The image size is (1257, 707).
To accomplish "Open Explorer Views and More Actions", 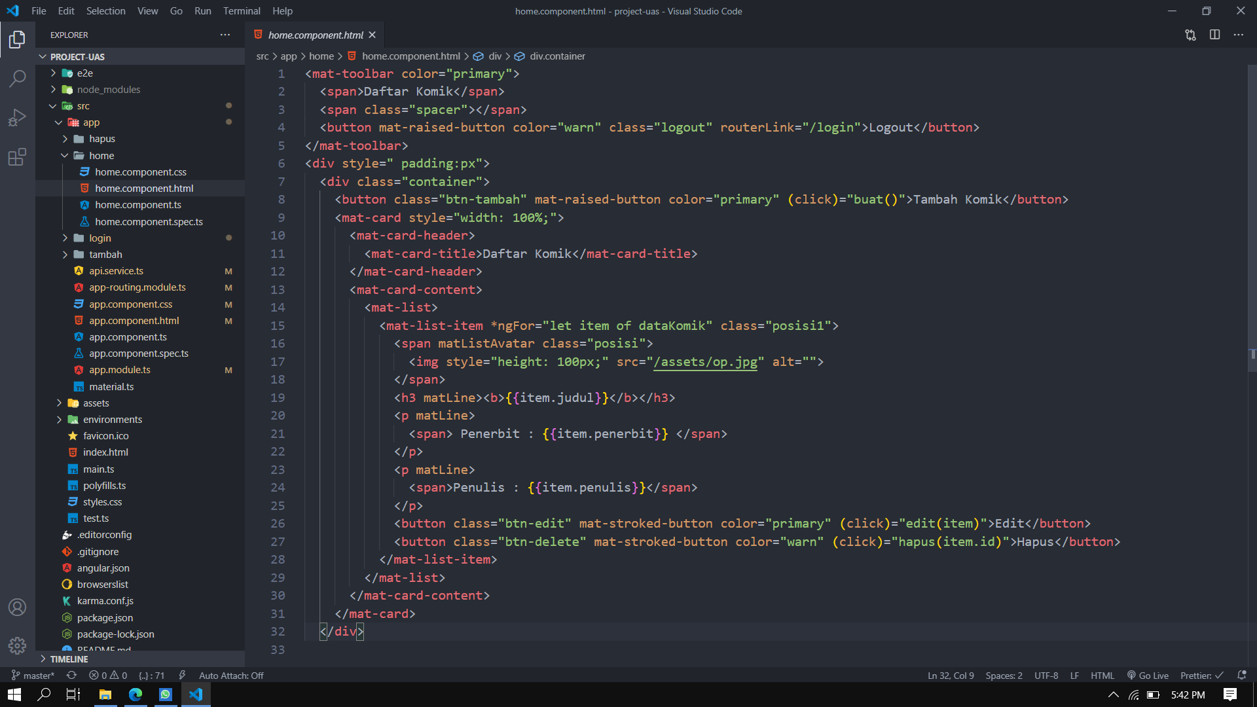I will coord(225,35).
